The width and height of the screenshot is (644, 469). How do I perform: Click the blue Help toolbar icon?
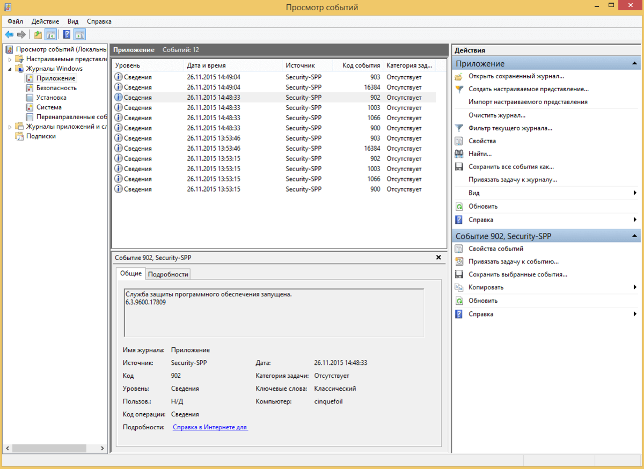67,35
